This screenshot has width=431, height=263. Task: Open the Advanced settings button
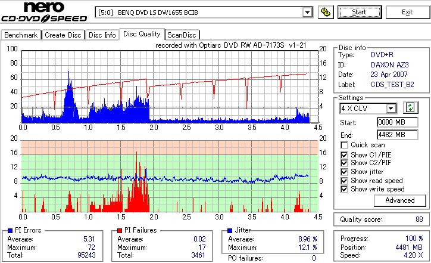[399, 200]
